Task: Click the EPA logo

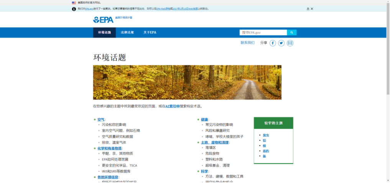Action: pyautogui.click(x=103, y=20)
